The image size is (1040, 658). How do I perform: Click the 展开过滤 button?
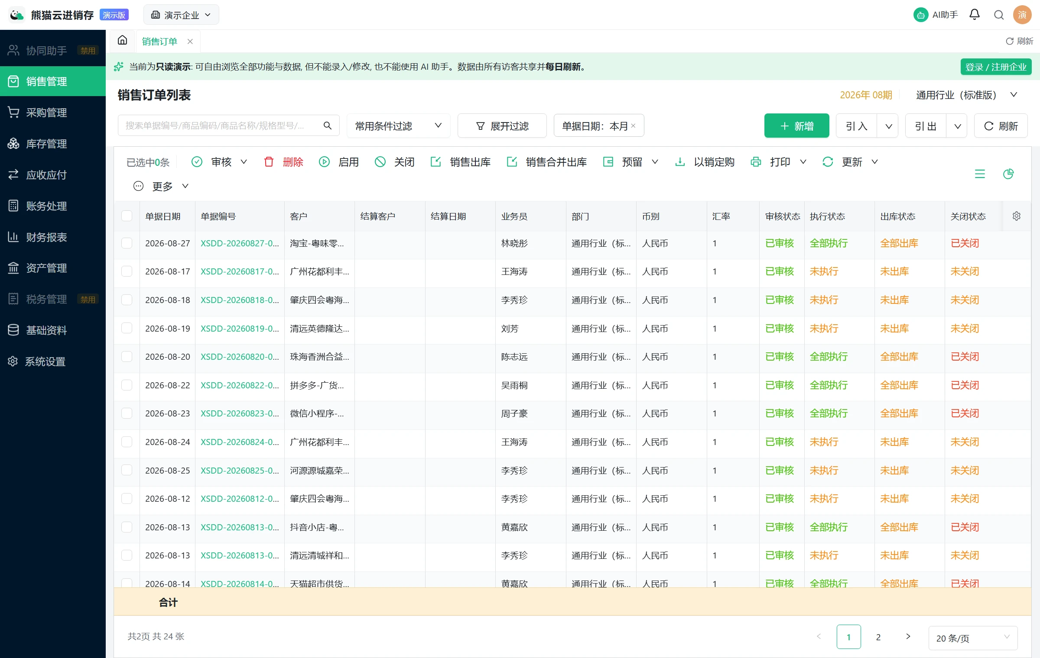pyautogui.click(x=502, y=126)
